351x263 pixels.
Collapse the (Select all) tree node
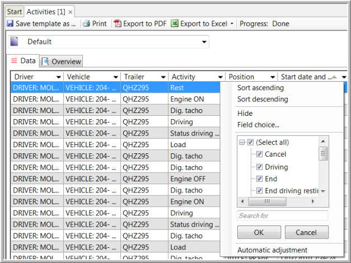(x=242, y=142)
